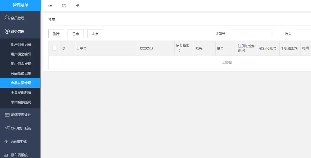Click the 时间 column header

coord(306,48)
